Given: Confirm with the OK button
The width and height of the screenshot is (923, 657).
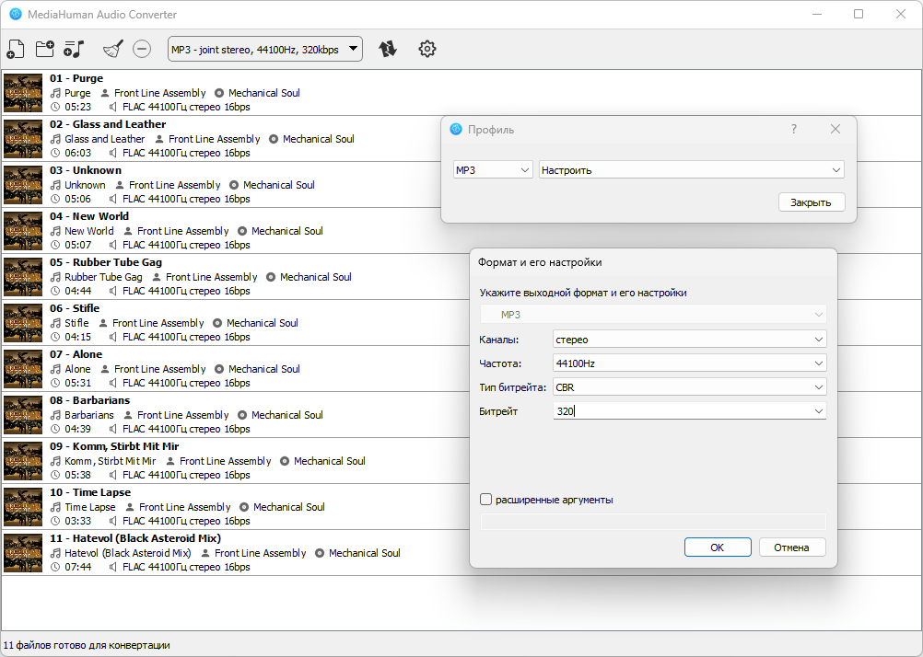Looking at the screenshot, I should point(718,547).
